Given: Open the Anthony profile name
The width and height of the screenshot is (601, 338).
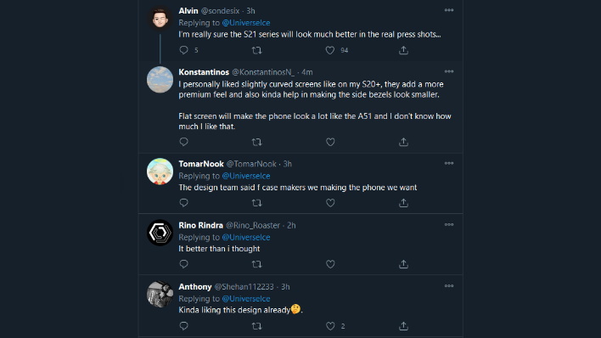Looking at the screenshot, I should (195, 286).
